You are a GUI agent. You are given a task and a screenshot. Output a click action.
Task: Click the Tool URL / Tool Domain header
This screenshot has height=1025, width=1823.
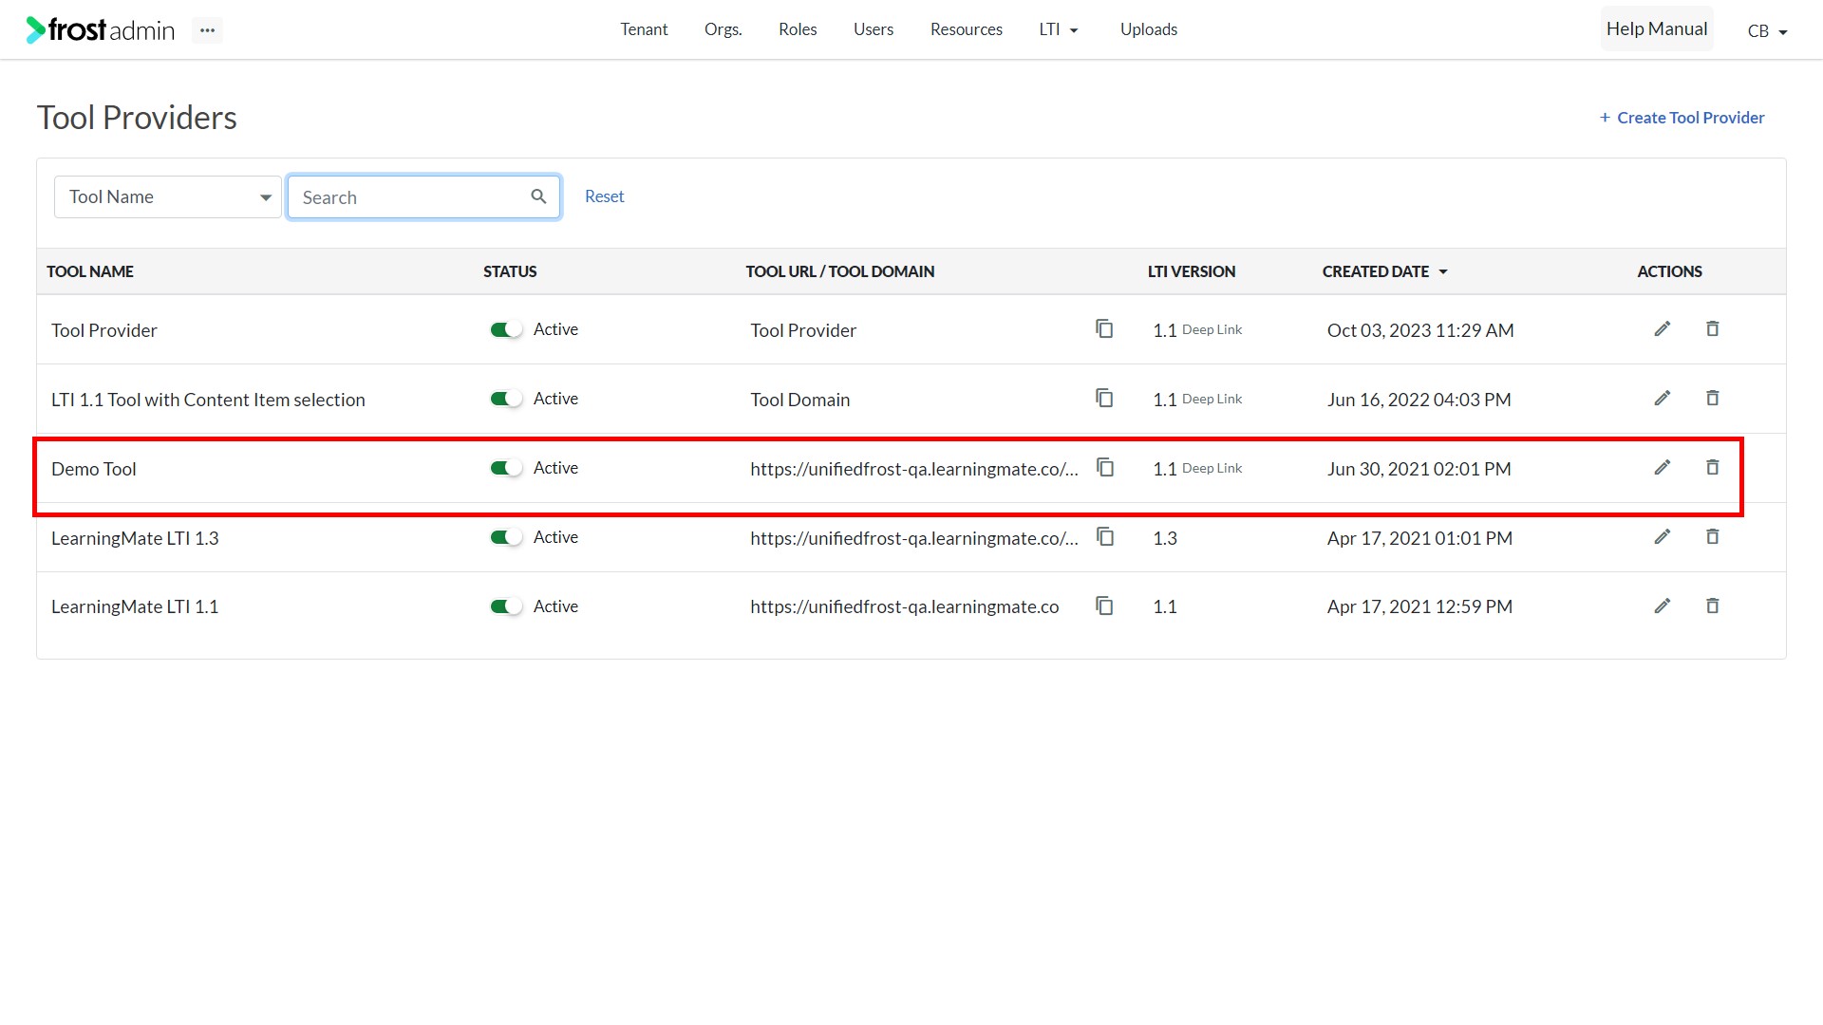pyautogui.click(x=840, y=271)
